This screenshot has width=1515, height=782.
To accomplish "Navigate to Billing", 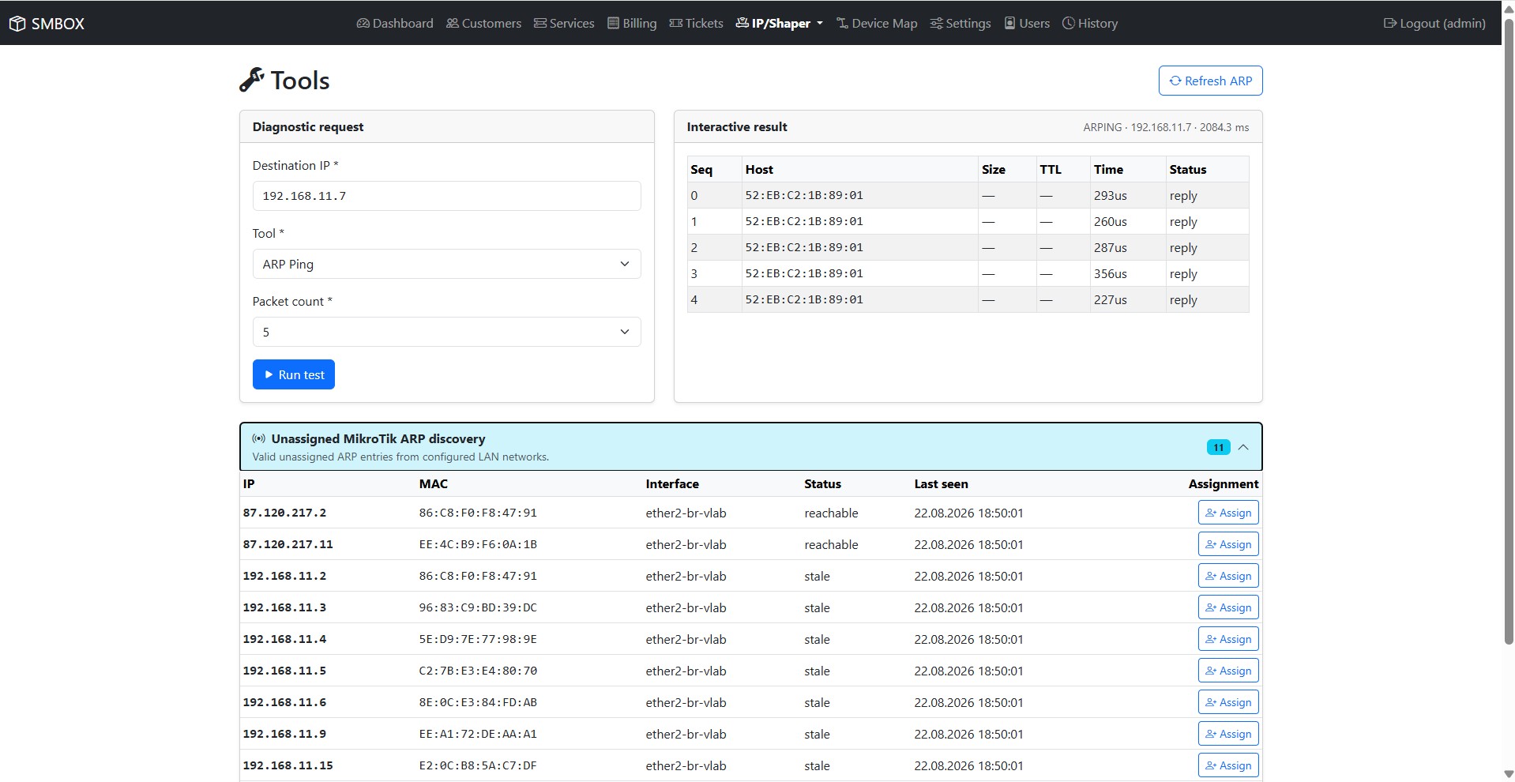I will pyautogui.click(x=632, y=24).
